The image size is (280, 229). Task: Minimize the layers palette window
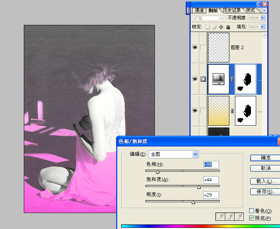click(259, 4)
